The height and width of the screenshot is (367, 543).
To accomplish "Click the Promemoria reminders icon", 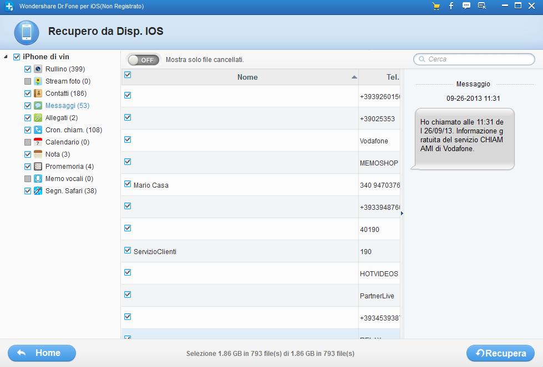I will [x=38, y=167].
